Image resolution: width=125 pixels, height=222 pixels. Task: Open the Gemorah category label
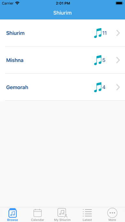[x=17, y=87]
